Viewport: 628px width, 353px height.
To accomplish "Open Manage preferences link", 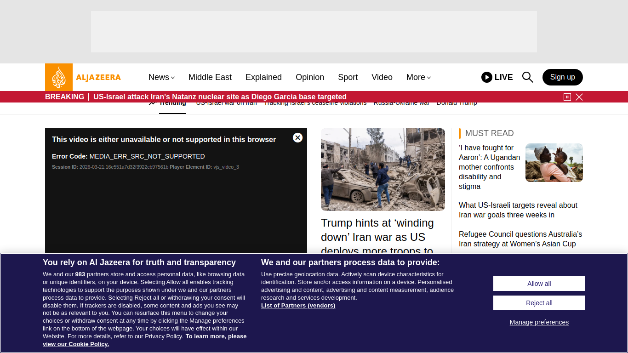I will 539,322.
